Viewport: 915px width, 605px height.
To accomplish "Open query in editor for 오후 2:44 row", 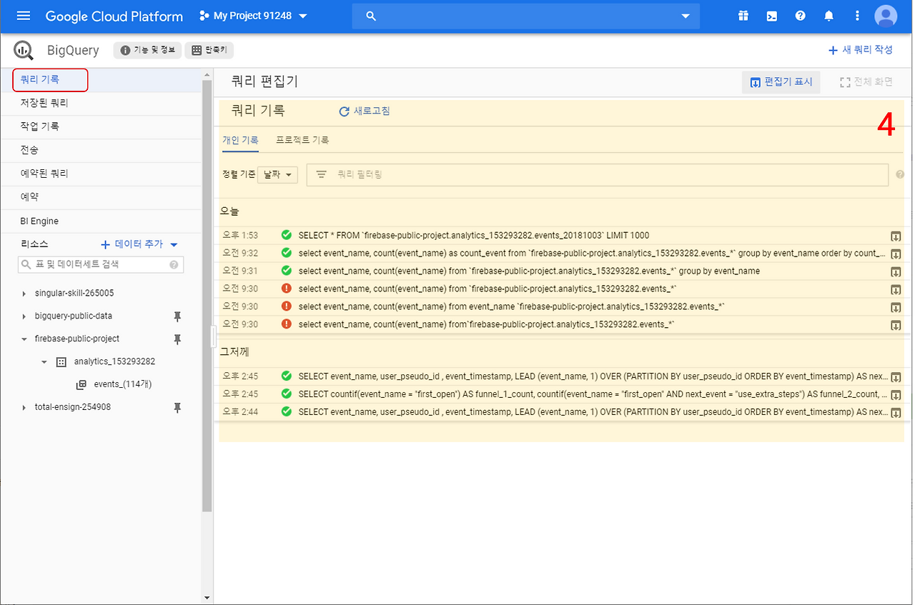I will [x=895, y=413].
